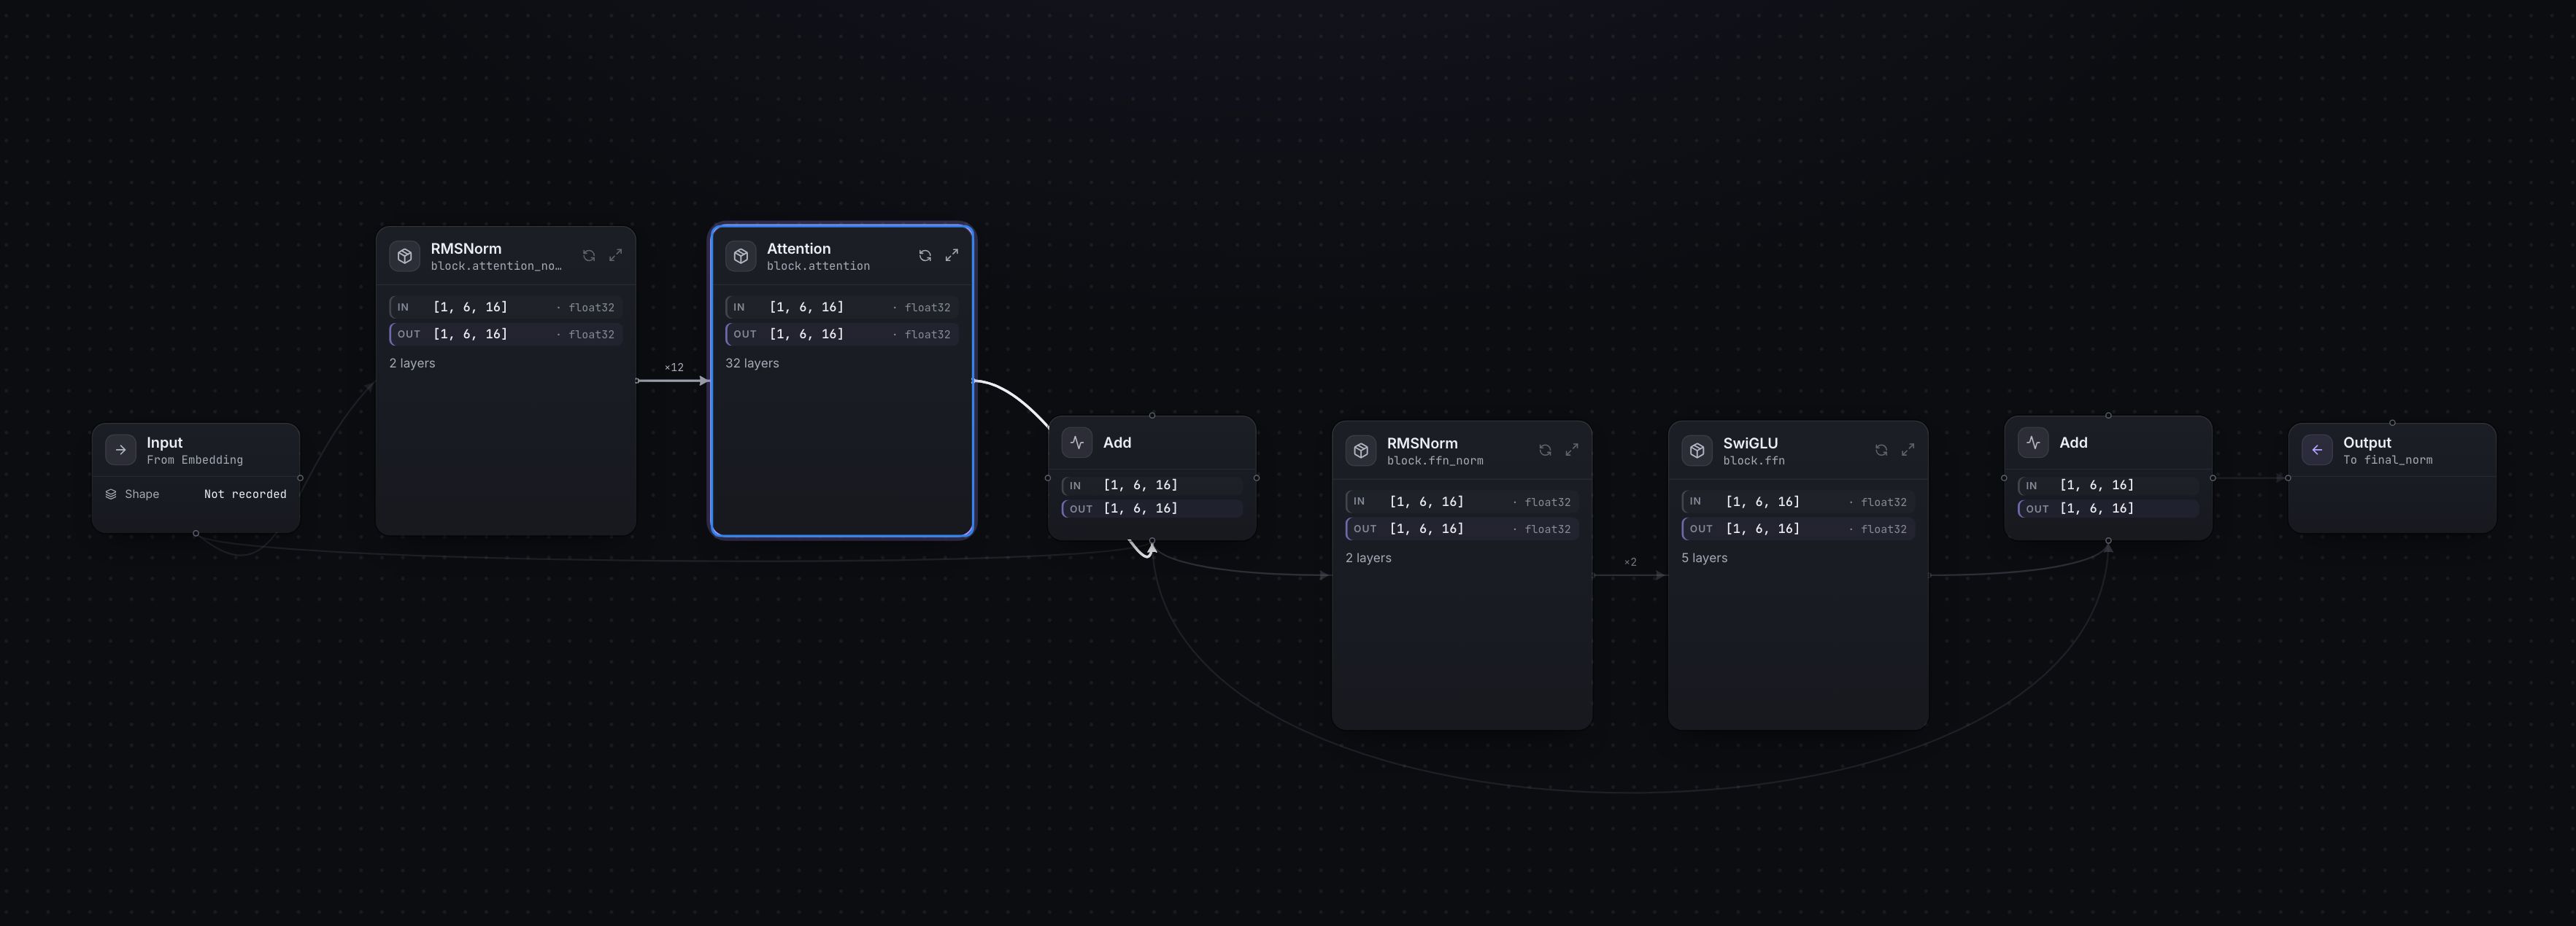Click the OUT shape row of block.attention_norm node
Viewport: 2576px width, 926px height.
pyautogui.click(x=505, y=334)
